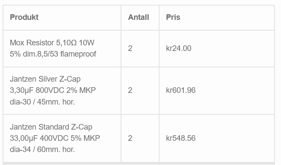Viewport: 281px width, 165px height.
Task: Click the dia-34 / 60mm. hor. text
Action: pos(42,149)
